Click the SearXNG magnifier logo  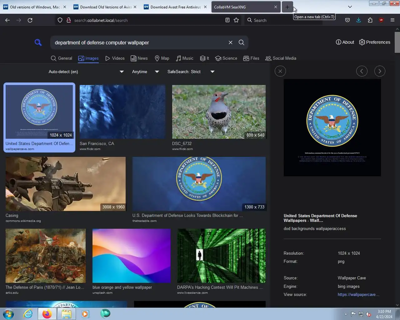pyautogui.click(x=38, y=42)
